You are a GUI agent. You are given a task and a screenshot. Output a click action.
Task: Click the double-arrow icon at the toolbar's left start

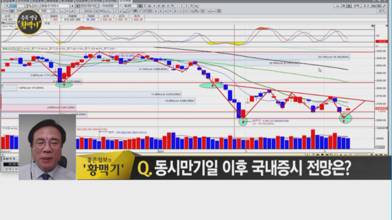pyautogui.click(x=7, y=11)
